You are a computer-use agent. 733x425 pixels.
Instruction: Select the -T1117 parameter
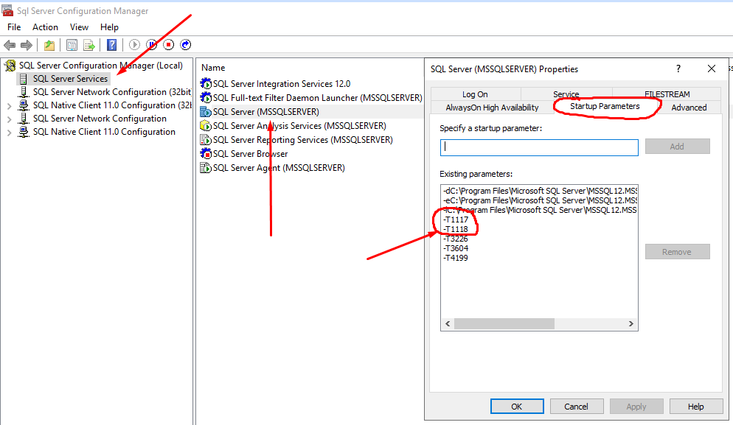tap(456, 219)
